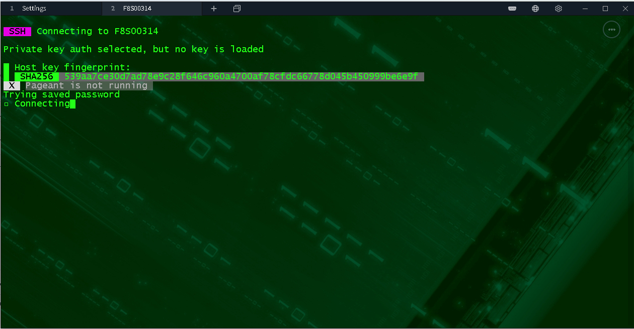Click the X marker before Pageant message

pyautogui.click(x=12, y=85)
